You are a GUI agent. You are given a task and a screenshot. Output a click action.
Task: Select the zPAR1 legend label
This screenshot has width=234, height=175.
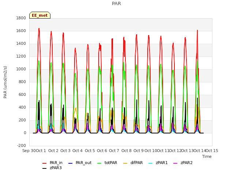[162, 163]
